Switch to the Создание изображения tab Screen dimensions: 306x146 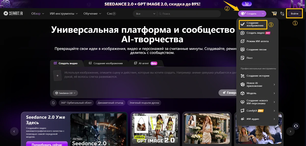106,63
